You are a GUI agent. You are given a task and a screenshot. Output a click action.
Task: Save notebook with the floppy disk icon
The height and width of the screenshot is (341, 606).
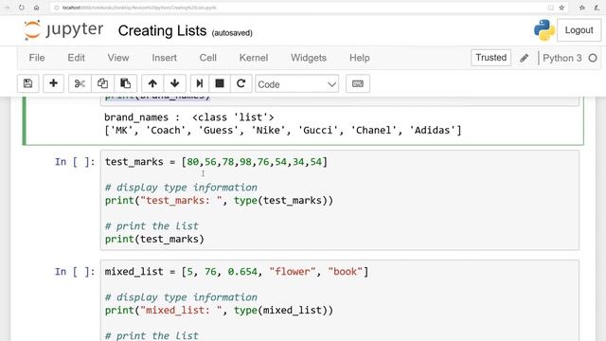(27, 83)
